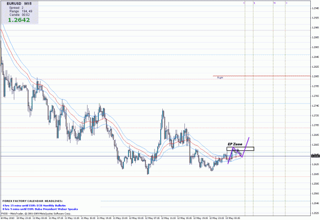Screen dimensions: 320x220
Task: Click the current price tag on price axis
Action: 315,156
